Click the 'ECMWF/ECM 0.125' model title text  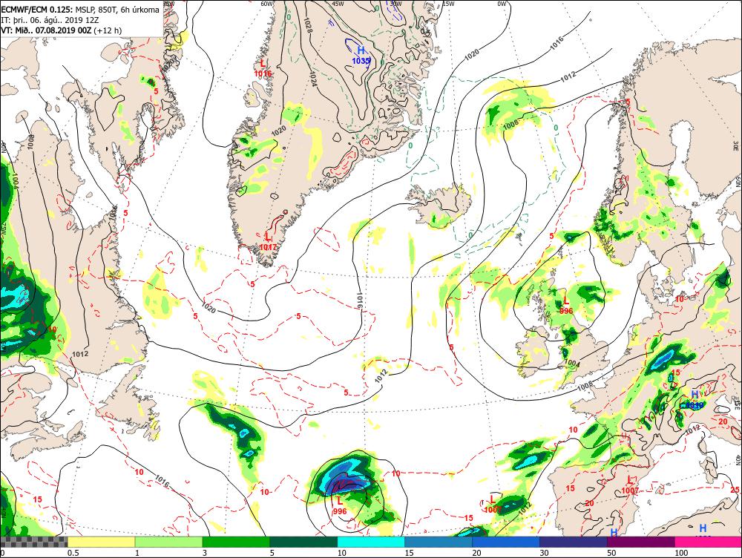tap(36, 10)
